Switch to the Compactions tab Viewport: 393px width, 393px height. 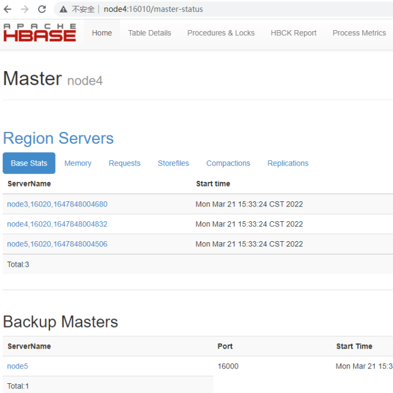[228, 163]
